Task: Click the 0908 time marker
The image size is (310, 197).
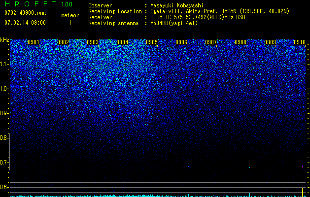Action: coord(241,42)
